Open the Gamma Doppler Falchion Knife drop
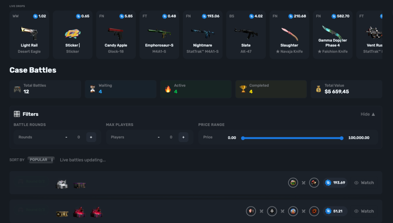 tap(333, 35)
